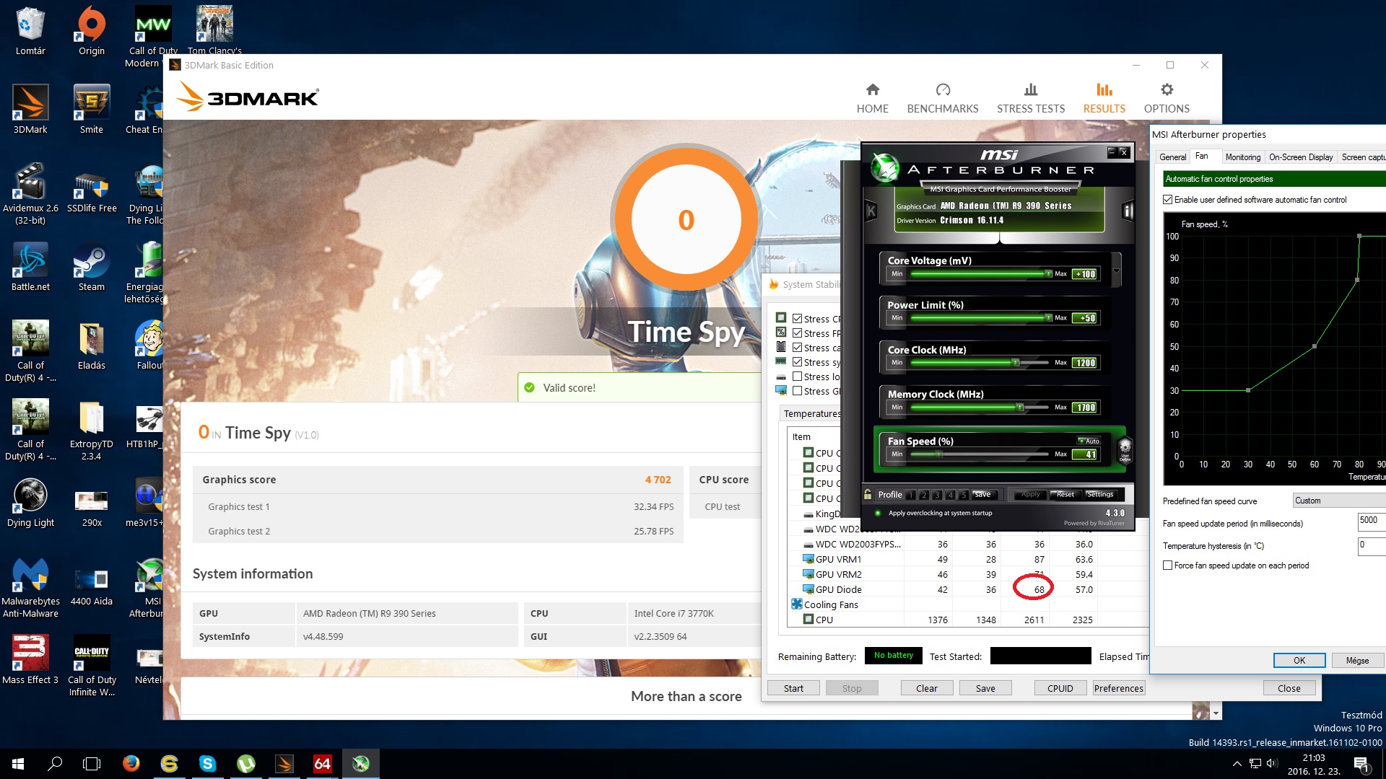Go to STRESS TESTS in 3DMark

pyautogui.click(x=1030, y=99)
